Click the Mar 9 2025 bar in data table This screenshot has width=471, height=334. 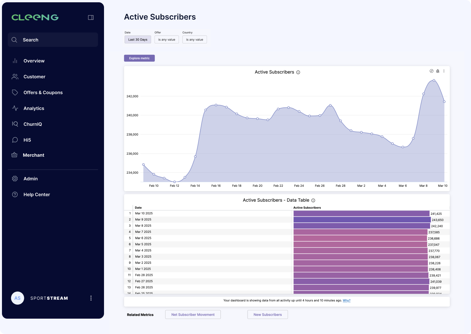tap(362, 220)
